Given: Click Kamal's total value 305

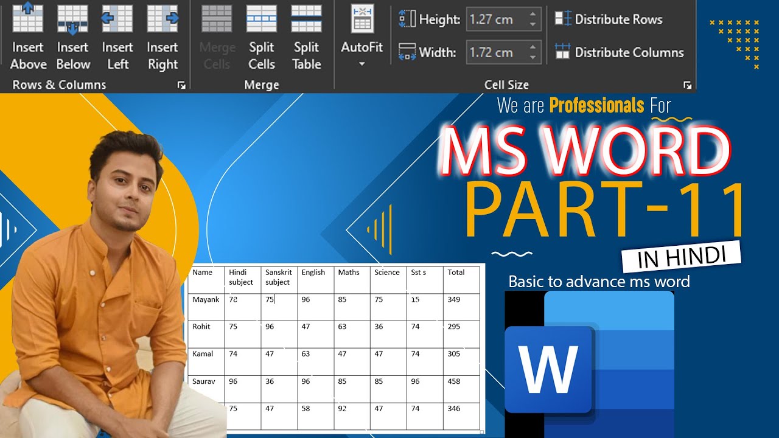Looking at the screenshot, I should coord(453,354).
